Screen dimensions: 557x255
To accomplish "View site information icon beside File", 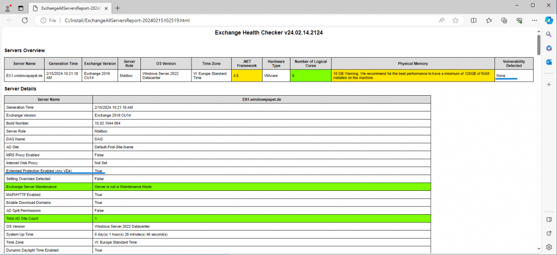I will [44, 21].
